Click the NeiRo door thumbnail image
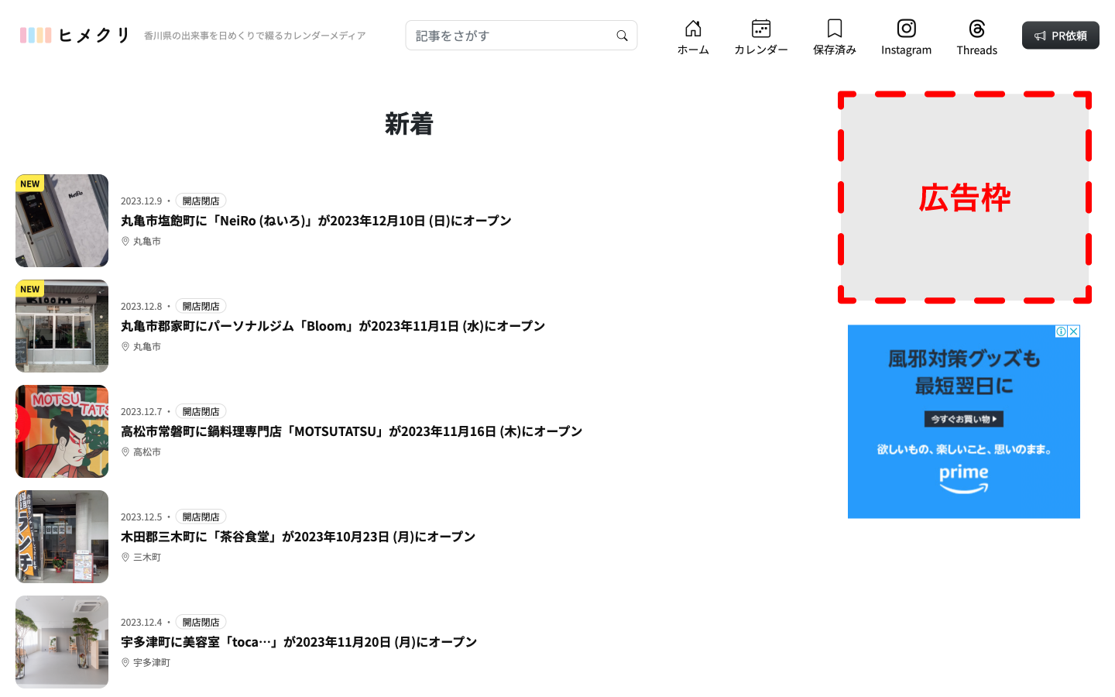Image resolution: width=1115 pixels, height=697 pixels. point(62,221)
